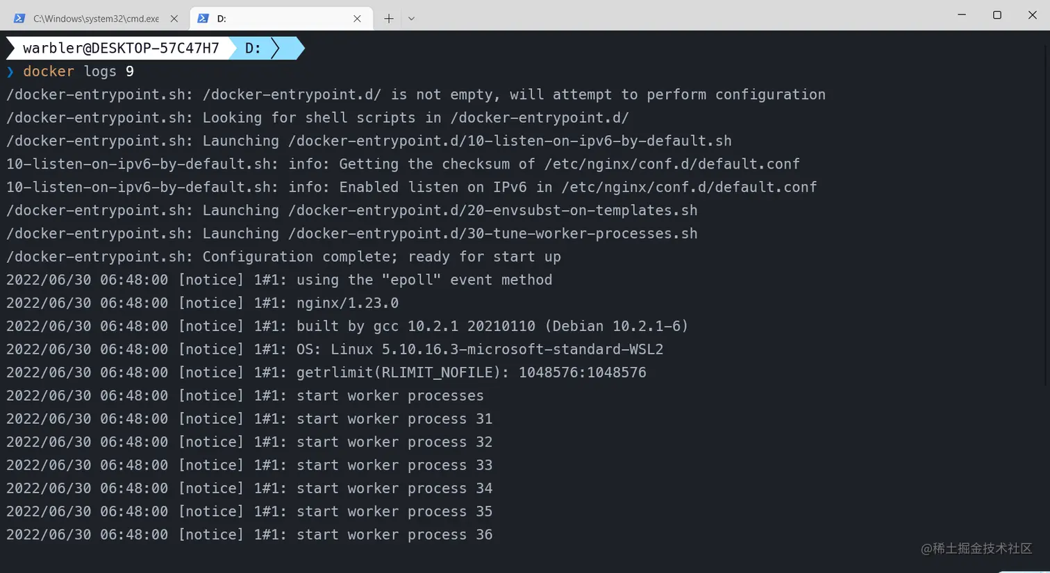
Task: Minimize the terminal window
Action: pos(962,15)
